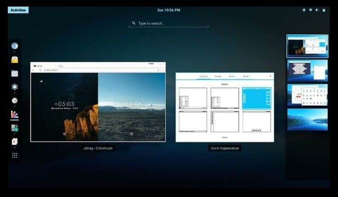338x197 pixels.
Task: Switch to the Panel tab in Zorin Appearance
Action: point(246,77)
